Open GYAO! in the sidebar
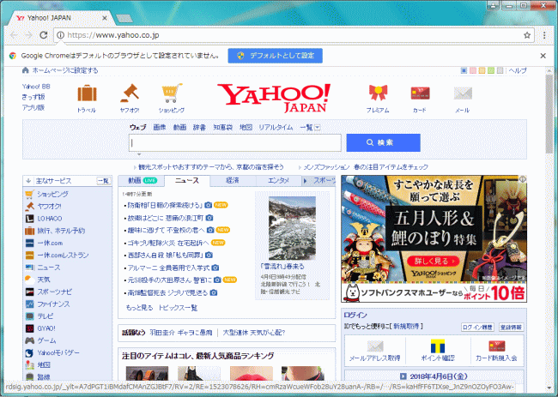 [46, 328]
